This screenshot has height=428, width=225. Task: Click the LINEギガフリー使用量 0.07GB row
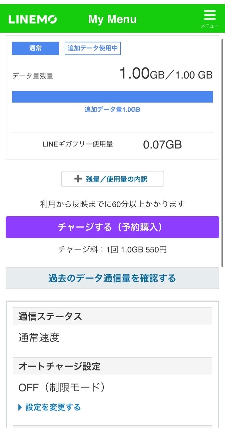pos(112,144)
